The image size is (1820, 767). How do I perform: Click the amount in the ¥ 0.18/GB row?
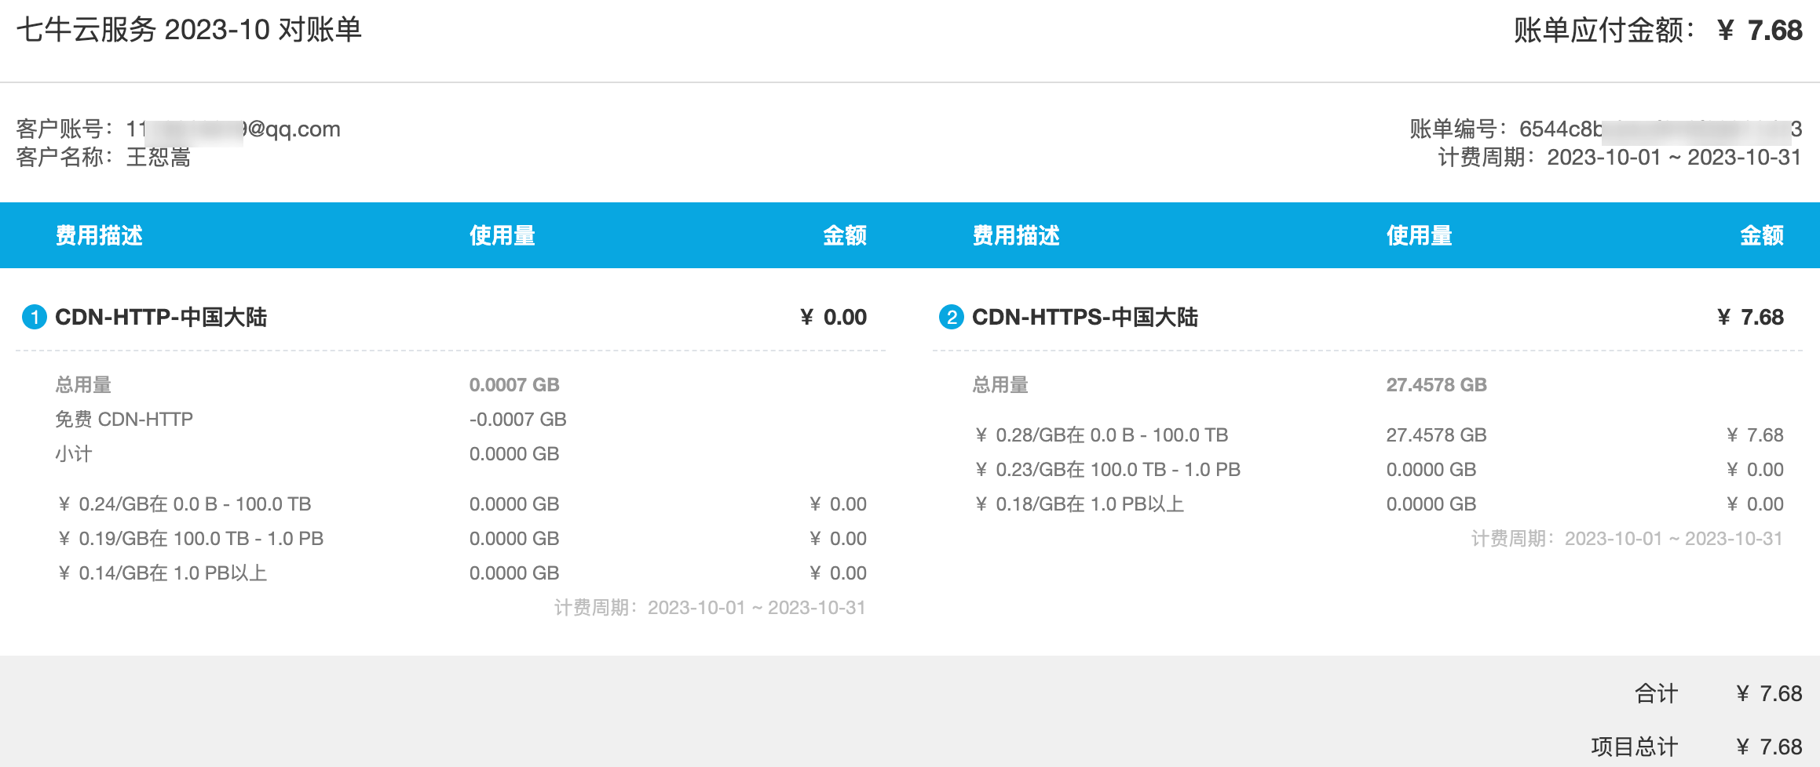(1755, 503)
